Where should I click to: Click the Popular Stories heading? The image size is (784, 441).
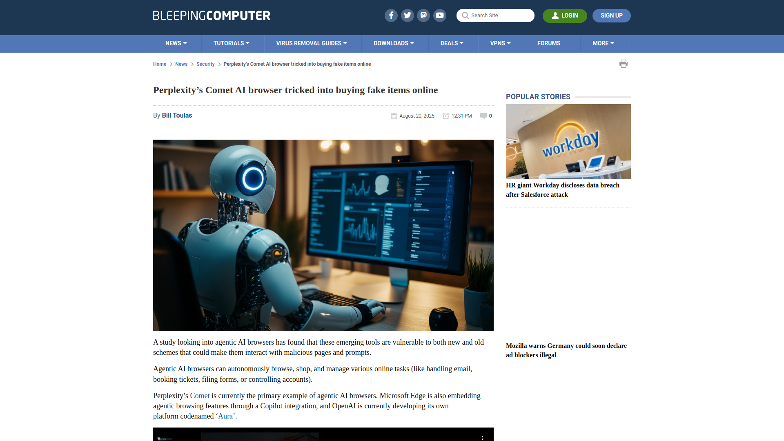(x=538, y=97)
